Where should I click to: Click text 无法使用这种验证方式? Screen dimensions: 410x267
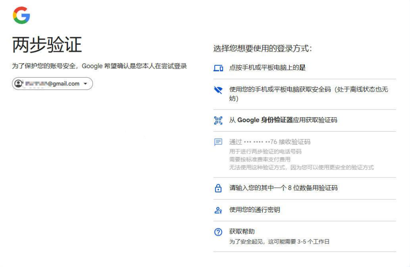[x=258, y=167]
